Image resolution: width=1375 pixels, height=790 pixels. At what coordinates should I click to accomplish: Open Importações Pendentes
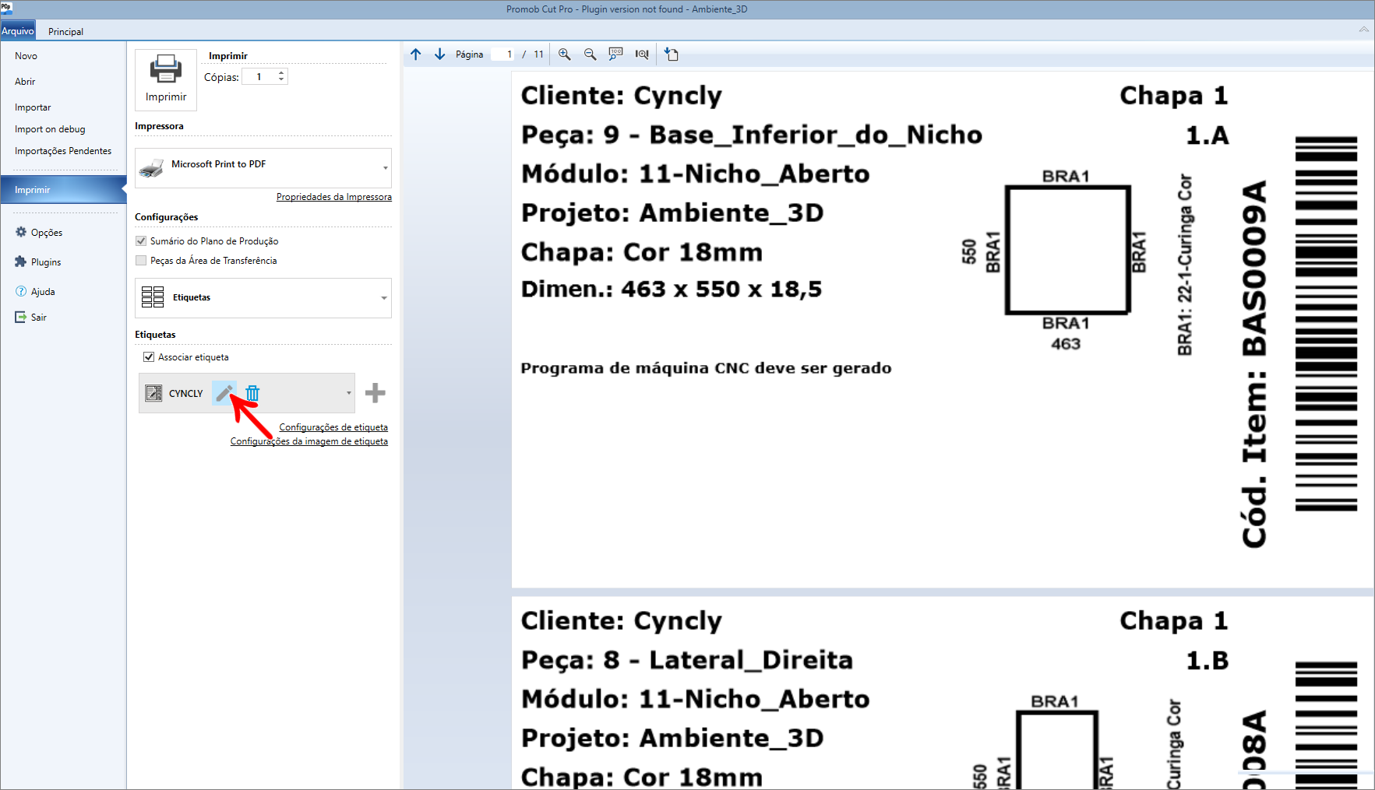(x=63, y=151)
